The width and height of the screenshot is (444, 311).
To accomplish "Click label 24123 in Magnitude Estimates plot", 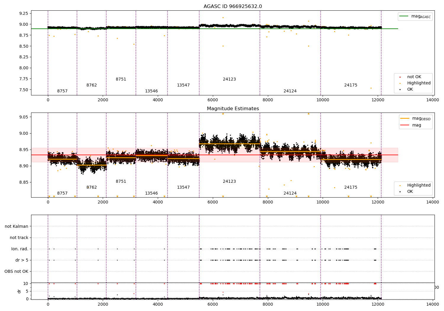I will [x=229, y=182].
